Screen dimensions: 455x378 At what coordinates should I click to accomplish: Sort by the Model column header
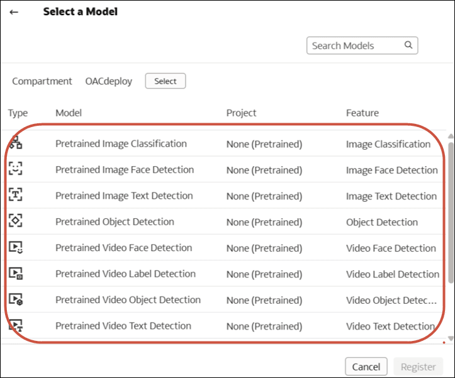(x=69, y=113)
